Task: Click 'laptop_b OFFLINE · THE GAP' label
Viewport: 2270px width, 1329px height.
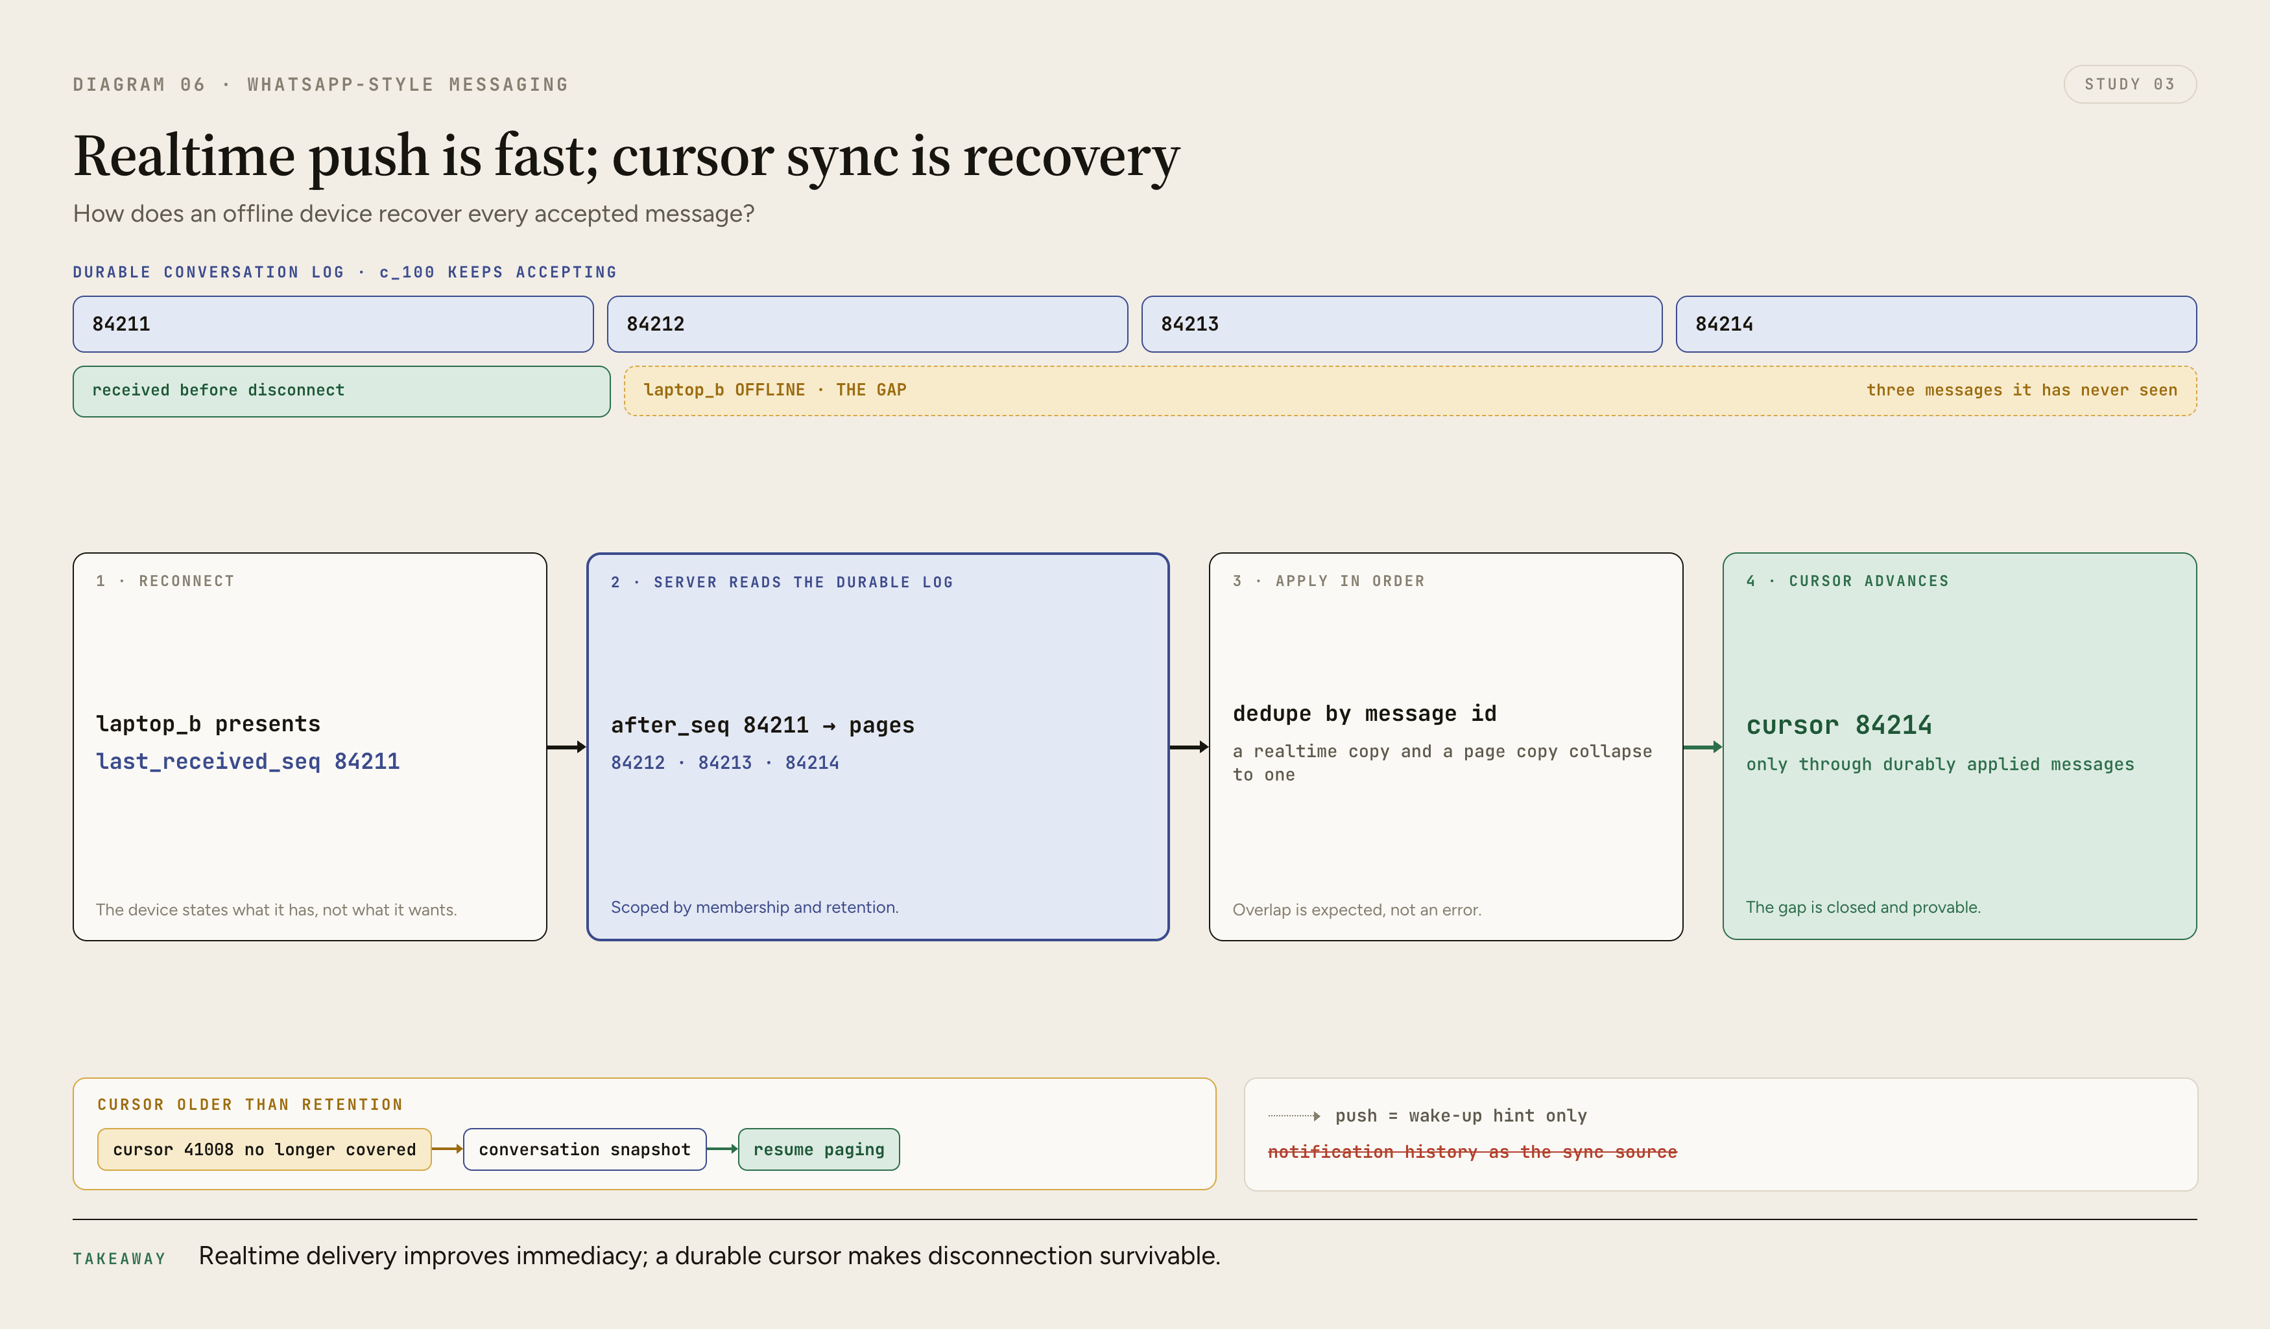Action: tap(774, 390)
